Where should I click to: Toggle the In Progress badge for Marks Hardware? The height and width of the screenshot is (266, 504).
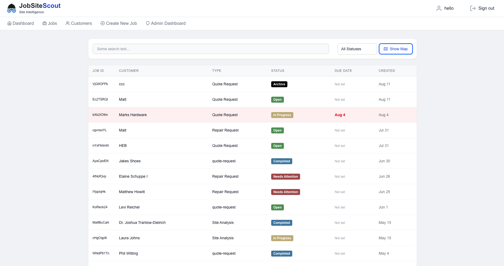click(x=282, y=115)
